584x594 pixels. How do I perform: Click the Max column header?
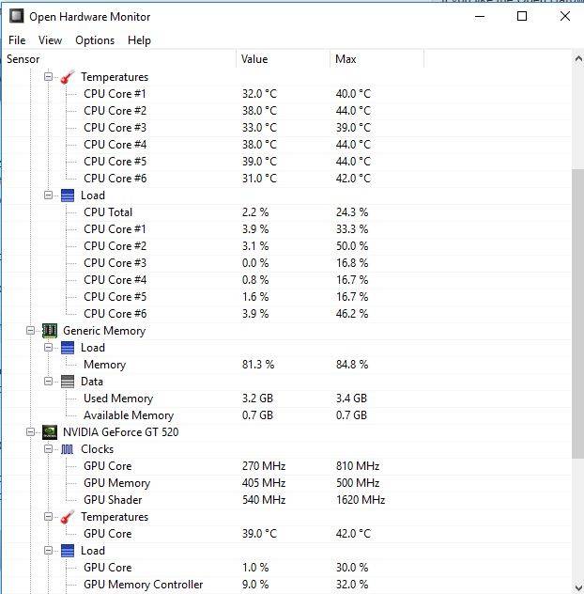pyautogui.click(x=376, y=59)
